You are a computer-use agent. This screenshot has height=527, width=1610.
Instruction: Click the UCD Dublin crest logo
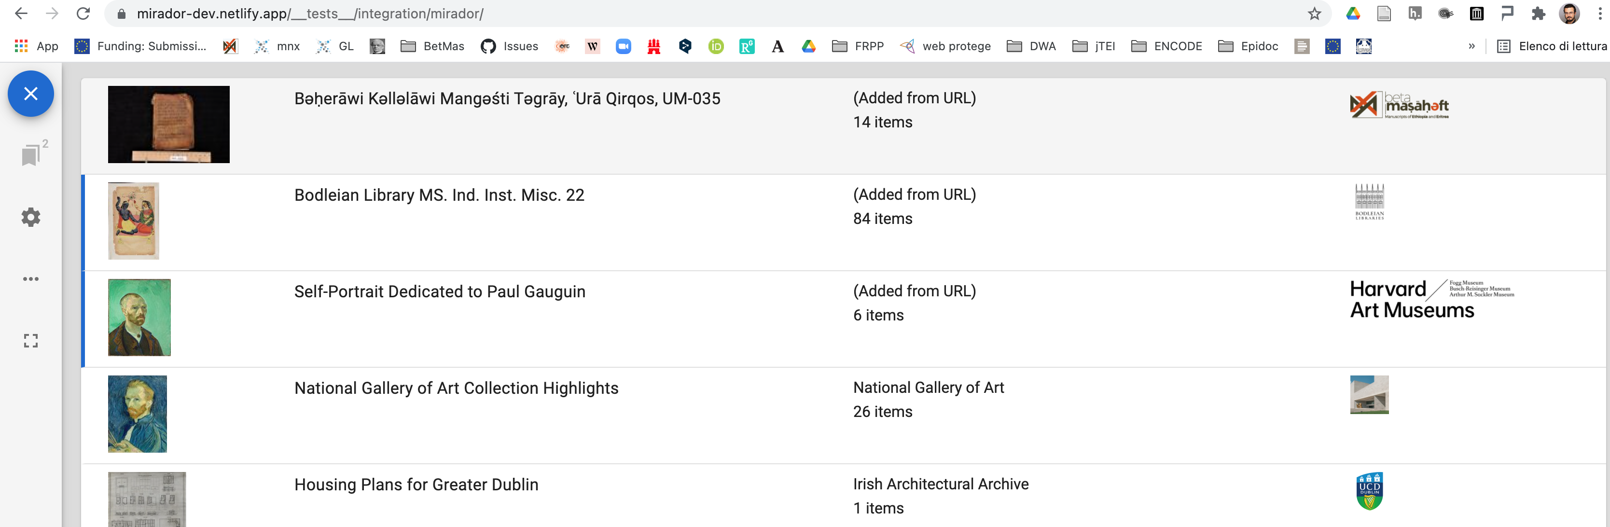(1369, 491)
